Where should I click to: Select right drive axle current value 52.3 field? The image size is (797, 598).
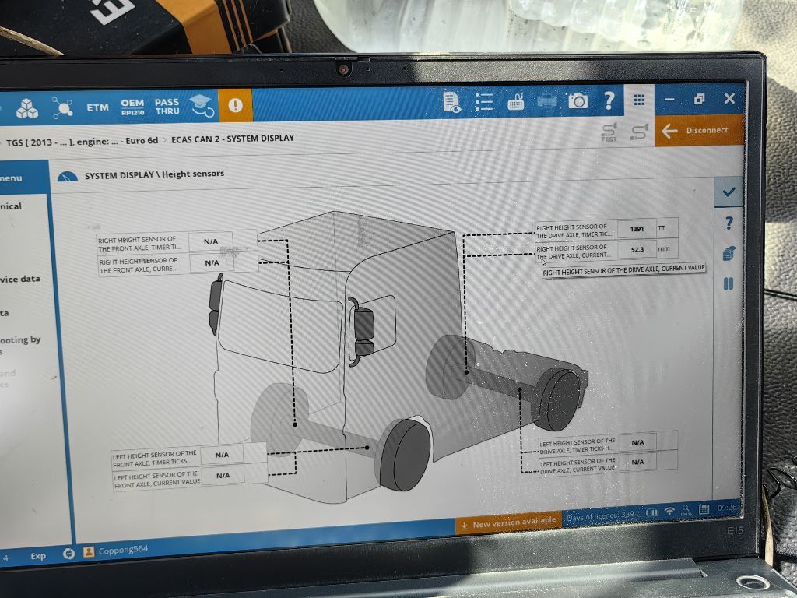[x=637, y=249]
